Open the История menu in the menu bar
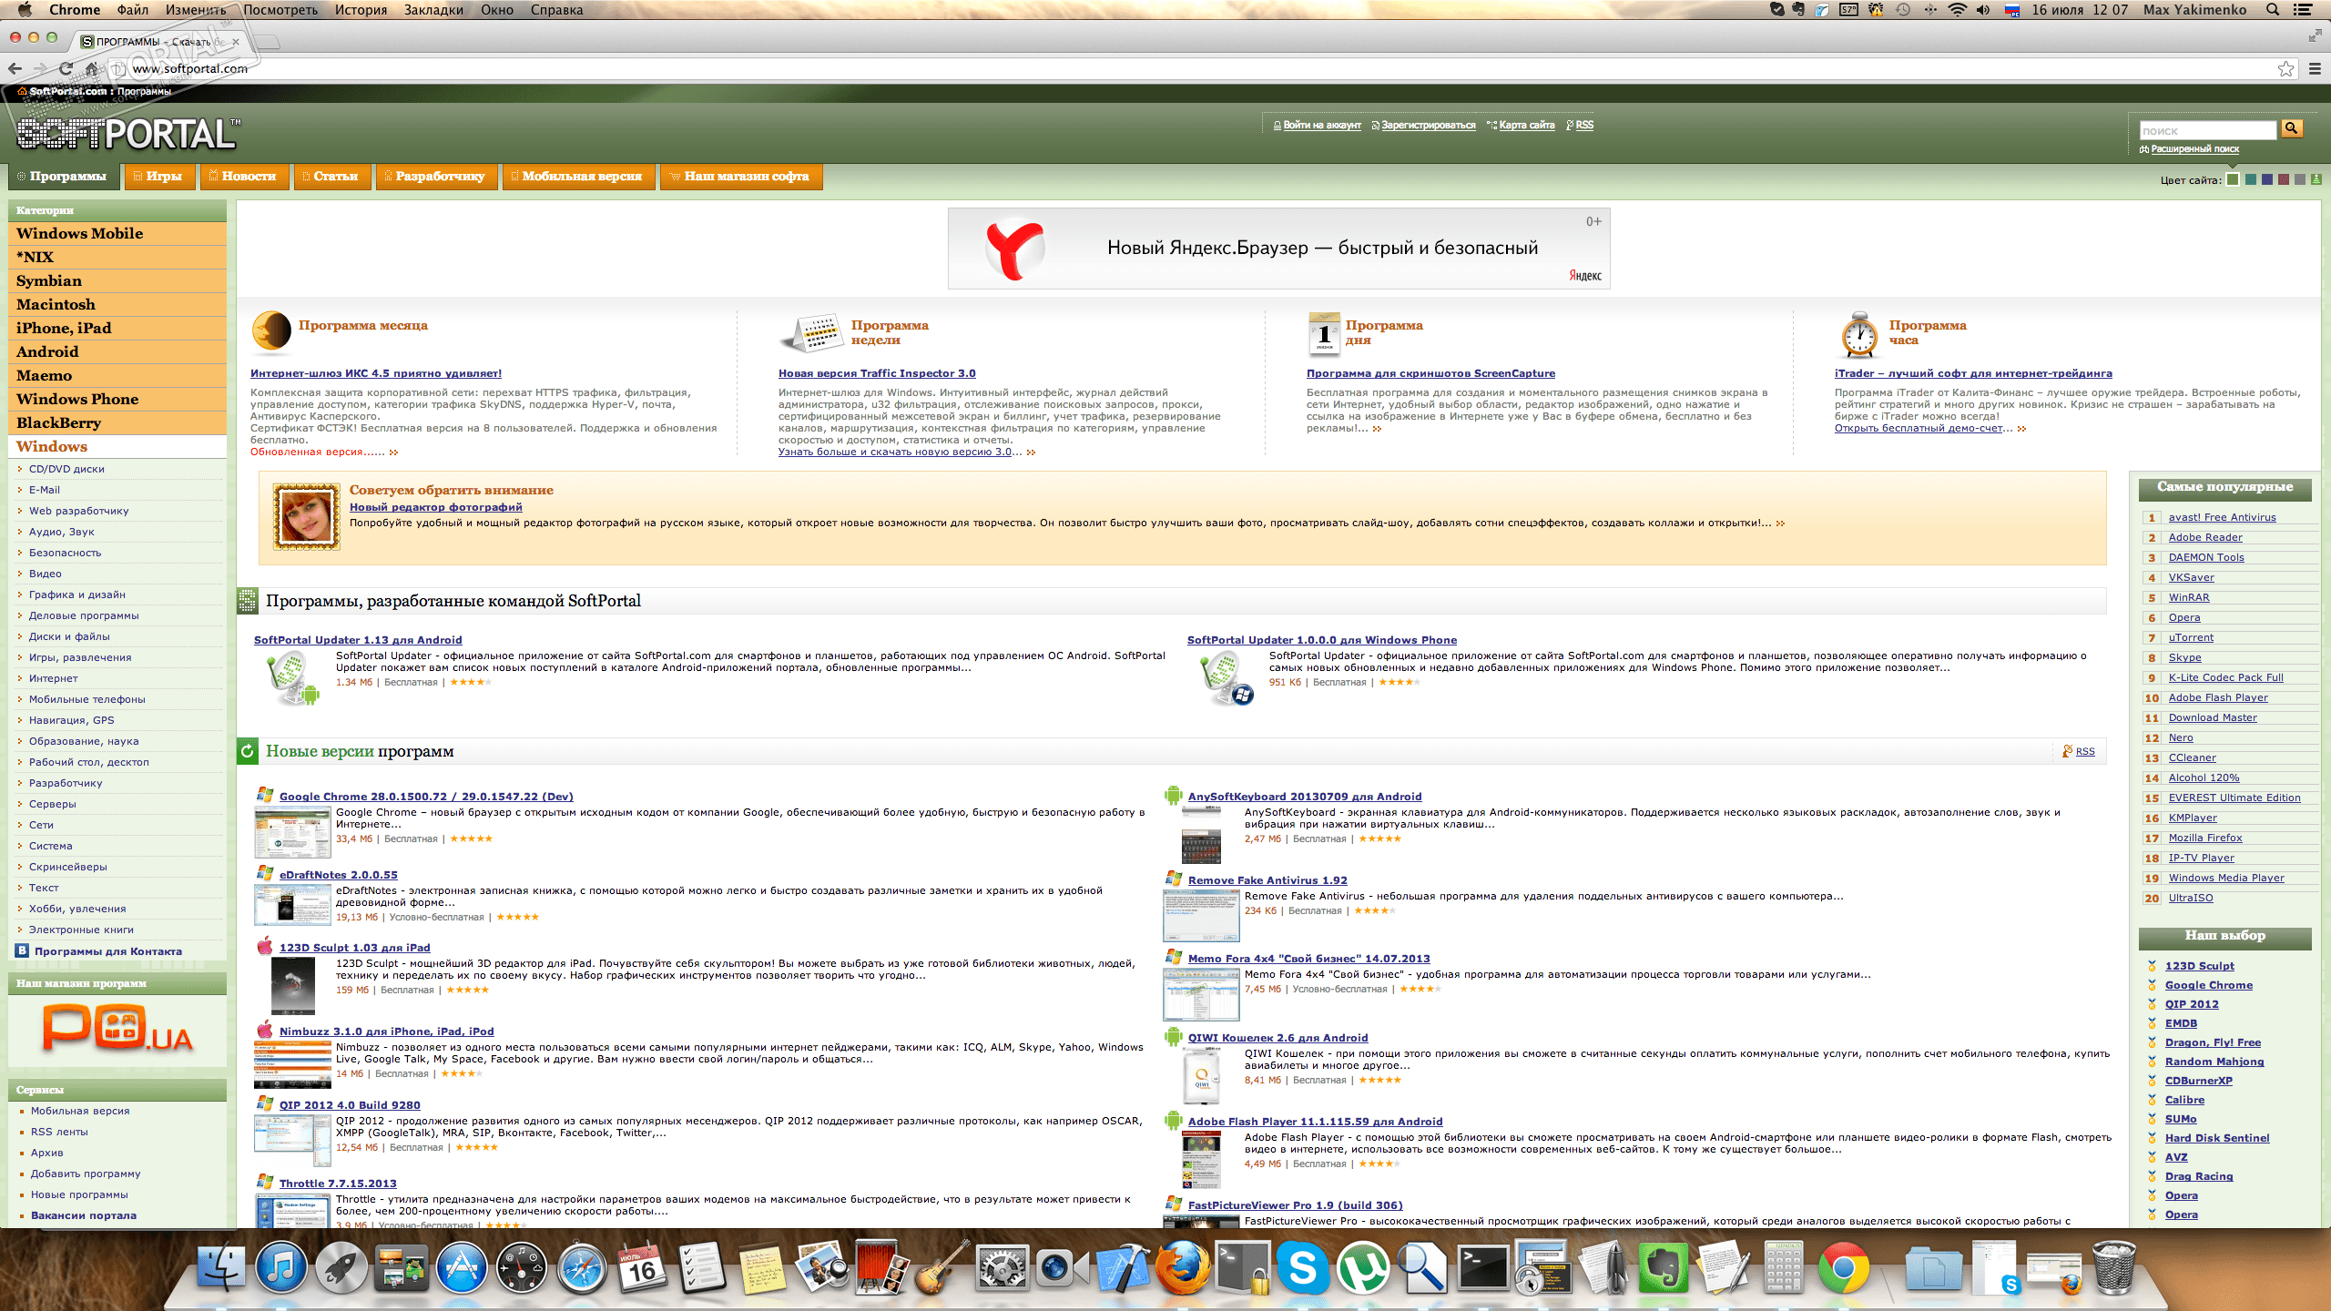Screen dimensions: 2331x1311 point(360,10)
